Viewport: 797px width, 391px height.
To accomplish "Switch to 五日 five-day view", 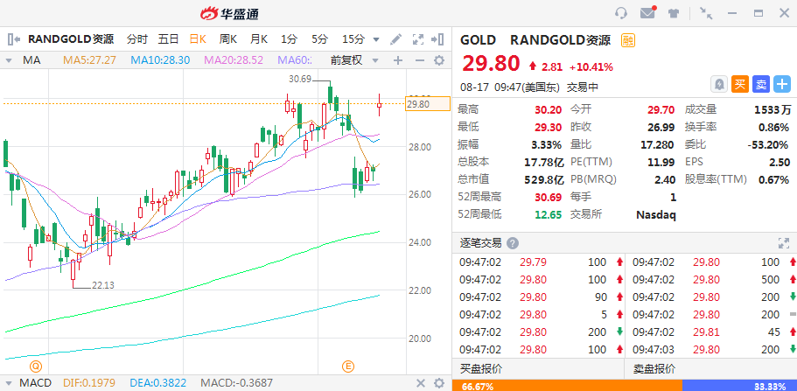I will (x=168, y=39).
